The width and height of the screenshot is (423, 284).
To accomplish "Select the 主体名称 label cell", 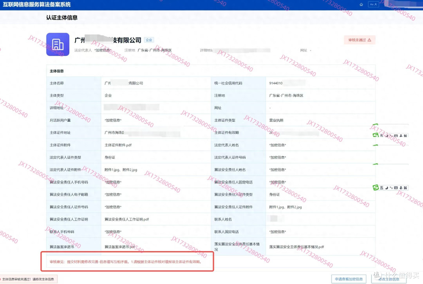I will tap(74, 83).
